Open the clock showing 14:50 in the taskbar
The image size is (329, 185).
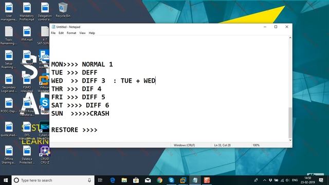pyautogui.click(x=307, y=180)
